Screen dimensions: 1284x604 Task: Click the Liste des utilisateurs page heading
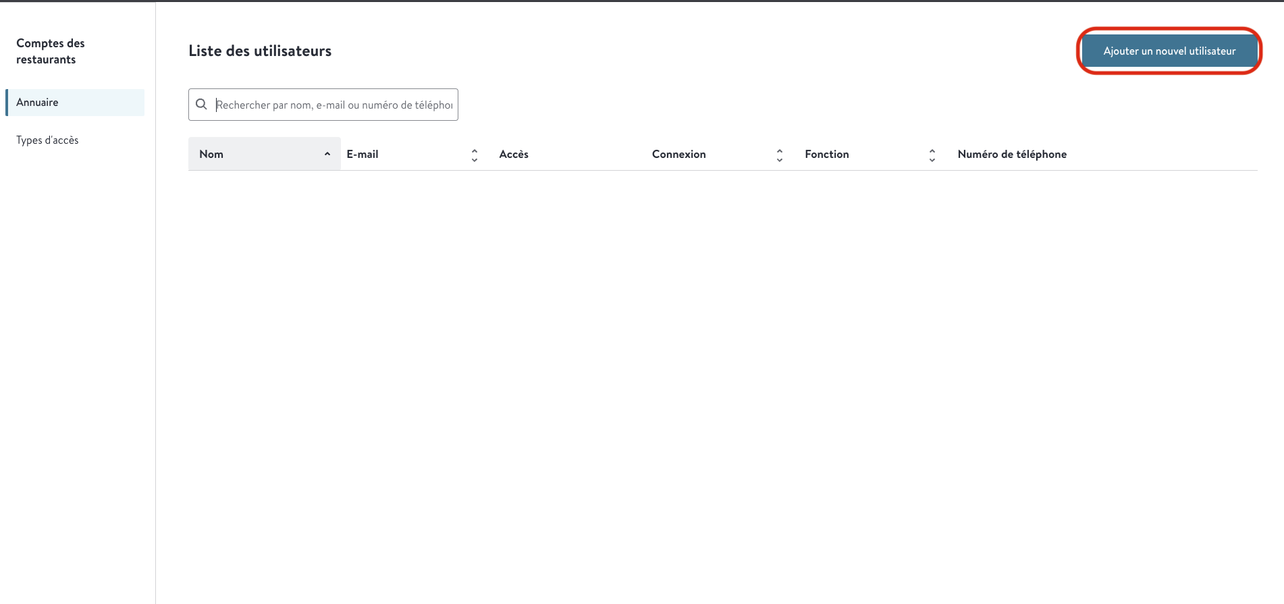[x=260, y=51]
